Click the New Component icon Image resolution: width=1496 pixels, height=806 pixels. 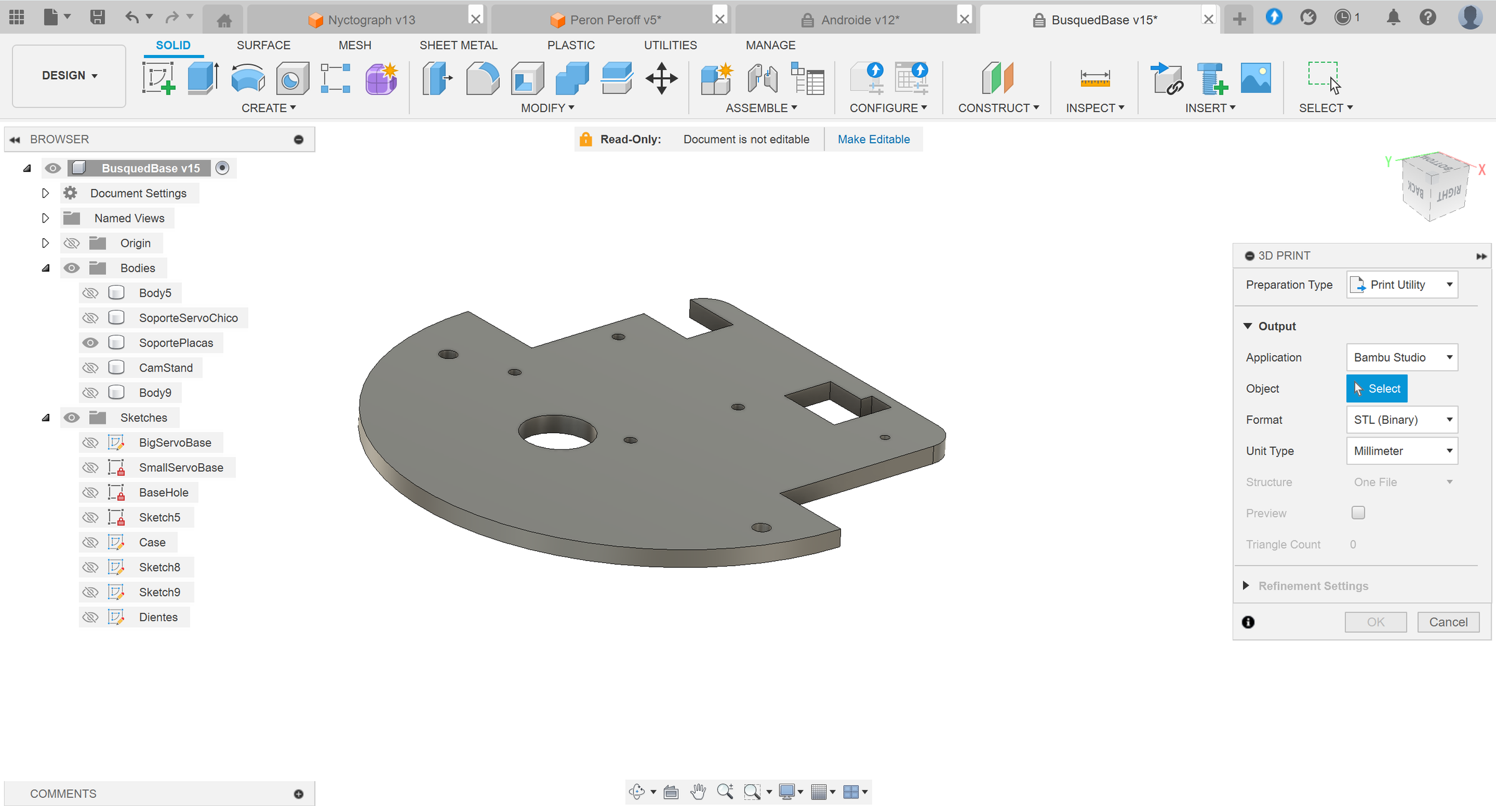716,79
